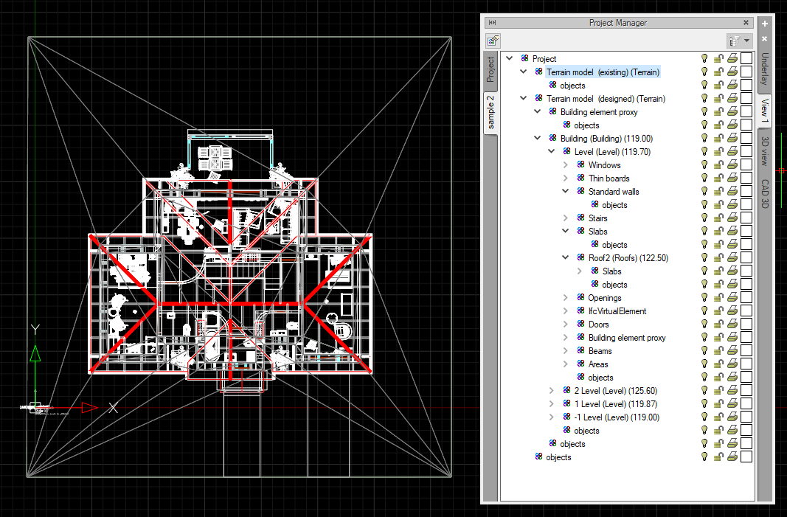Toggle the light bulb visibility for Windows

point(704,164)
